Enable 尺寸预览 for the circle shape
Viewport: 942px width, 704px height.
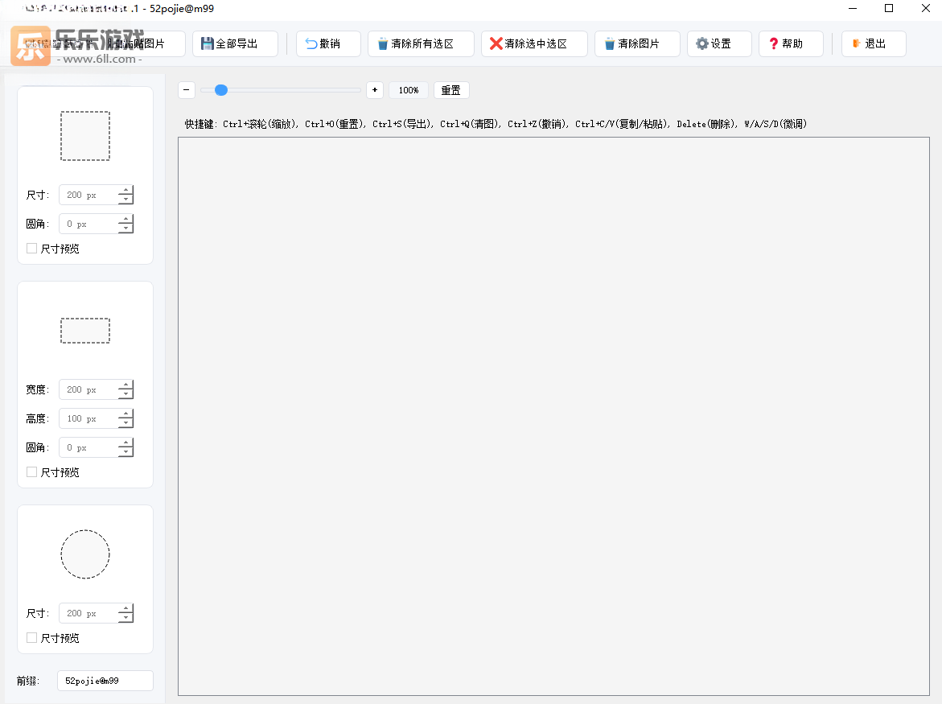click(32, 638)
